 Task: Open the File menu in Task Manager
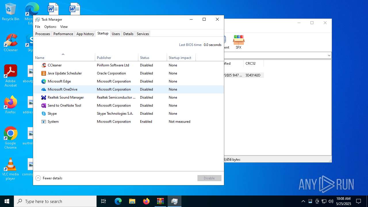coord(38,27)
